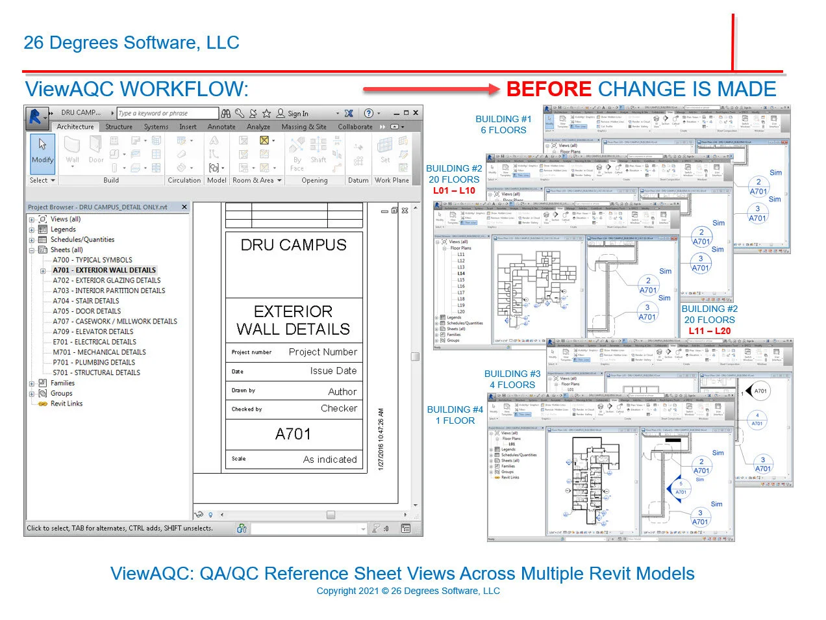
Task: Restore down the sheet view window
Action: [x=394, y=211]
